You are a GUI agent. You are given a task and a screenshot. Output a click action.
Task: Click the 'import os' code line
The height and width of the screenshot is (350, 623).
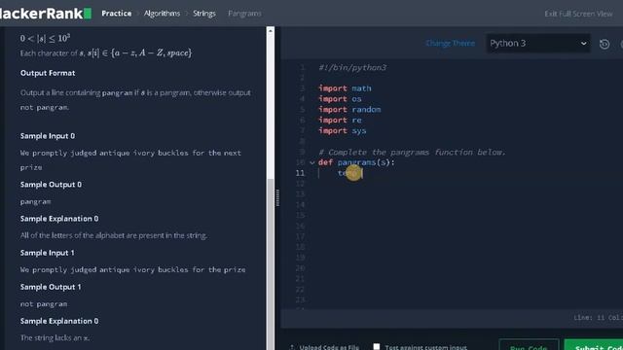point(340,99)
